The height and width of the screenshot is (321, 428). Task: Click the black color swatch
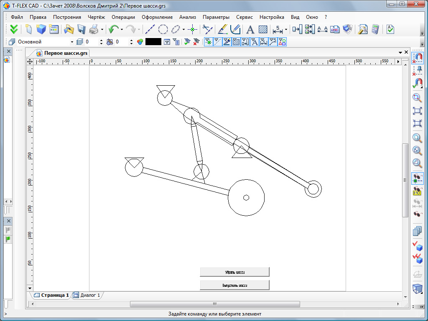click(x=153, y=42)
